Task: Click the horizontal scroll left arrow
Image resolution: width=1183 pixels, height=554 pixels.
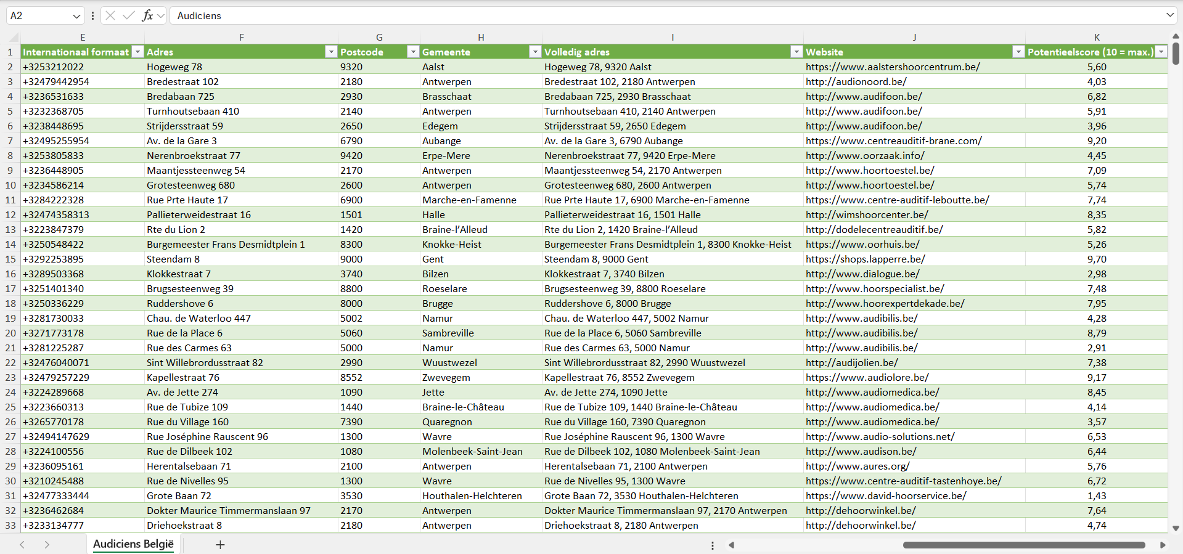Action: coord(732,545)
